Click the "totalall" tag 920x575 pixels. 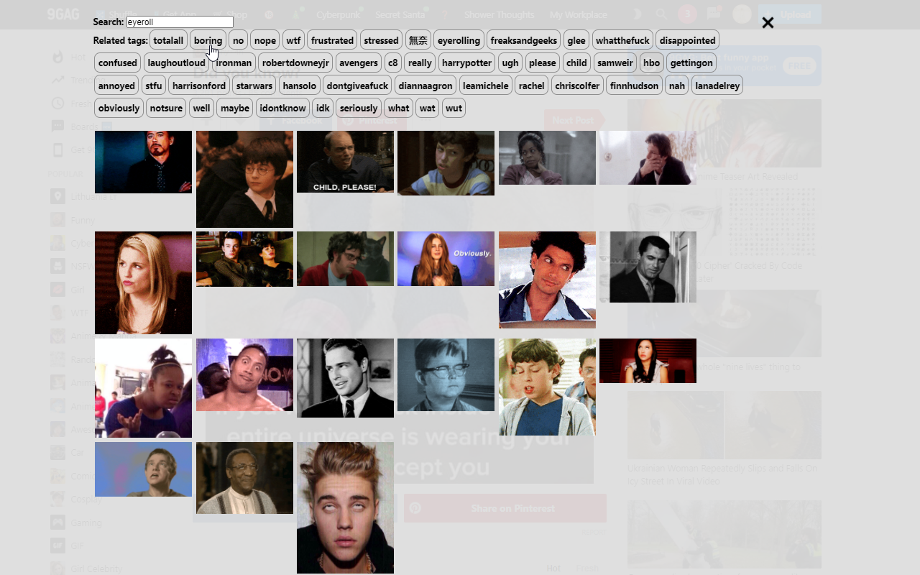coord(168,40)
